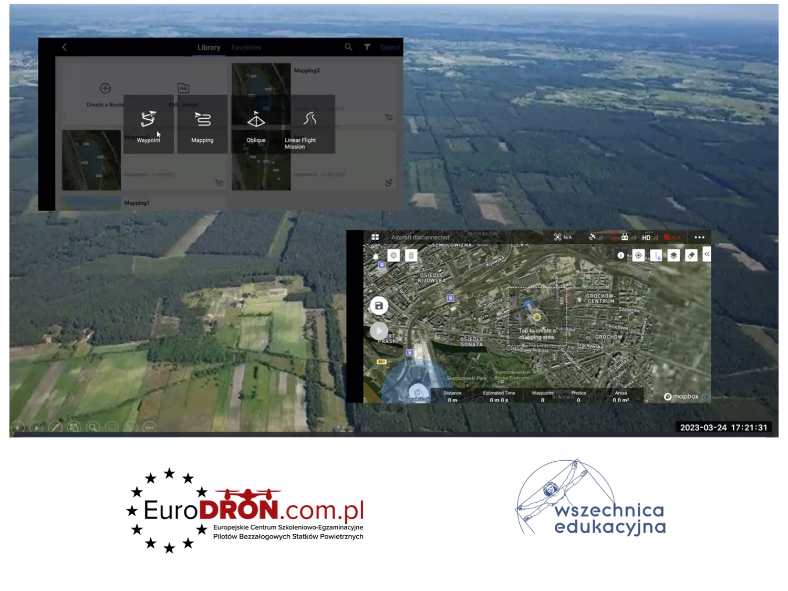Go to next slide arrow control
788x591 pixels.
(x=36, y=428)
